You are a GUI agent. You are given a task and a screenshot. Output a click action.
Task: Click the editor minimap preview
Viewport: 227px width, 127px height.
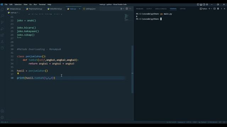(127, 17)
